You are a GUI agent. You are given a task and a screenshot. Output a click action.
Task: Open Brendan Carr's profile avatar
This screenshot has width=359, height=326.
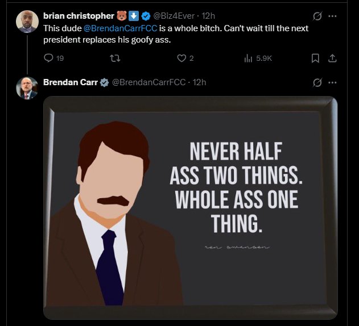pos(27,88)
